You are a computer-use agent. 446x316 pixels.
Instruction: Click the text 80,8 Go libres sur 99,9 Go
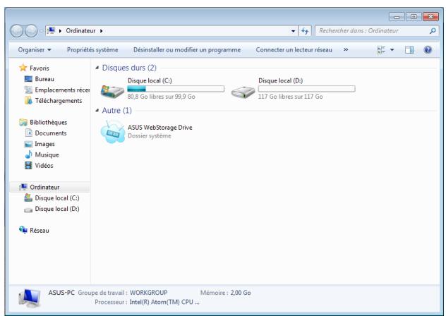click(x=162, y=97)
